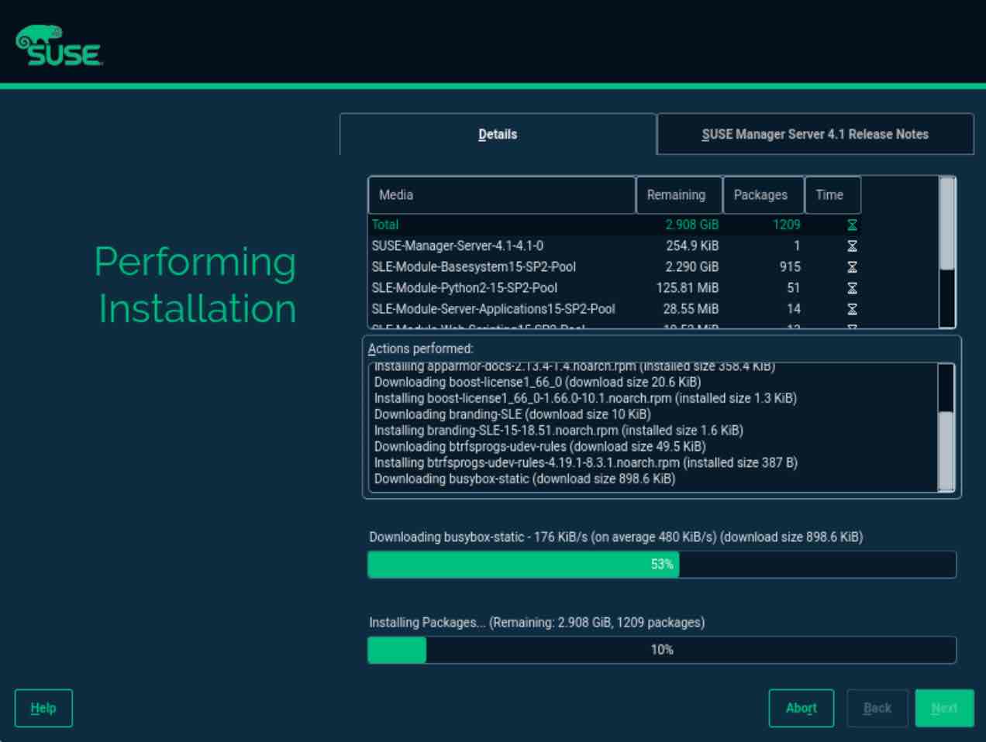Select the SLE-Module-Server-Applications15-SP2-Pool row
This screenshot has height=742, width=986.
615,308
